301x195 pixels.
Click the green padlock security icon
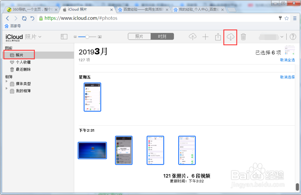point(41,18)
